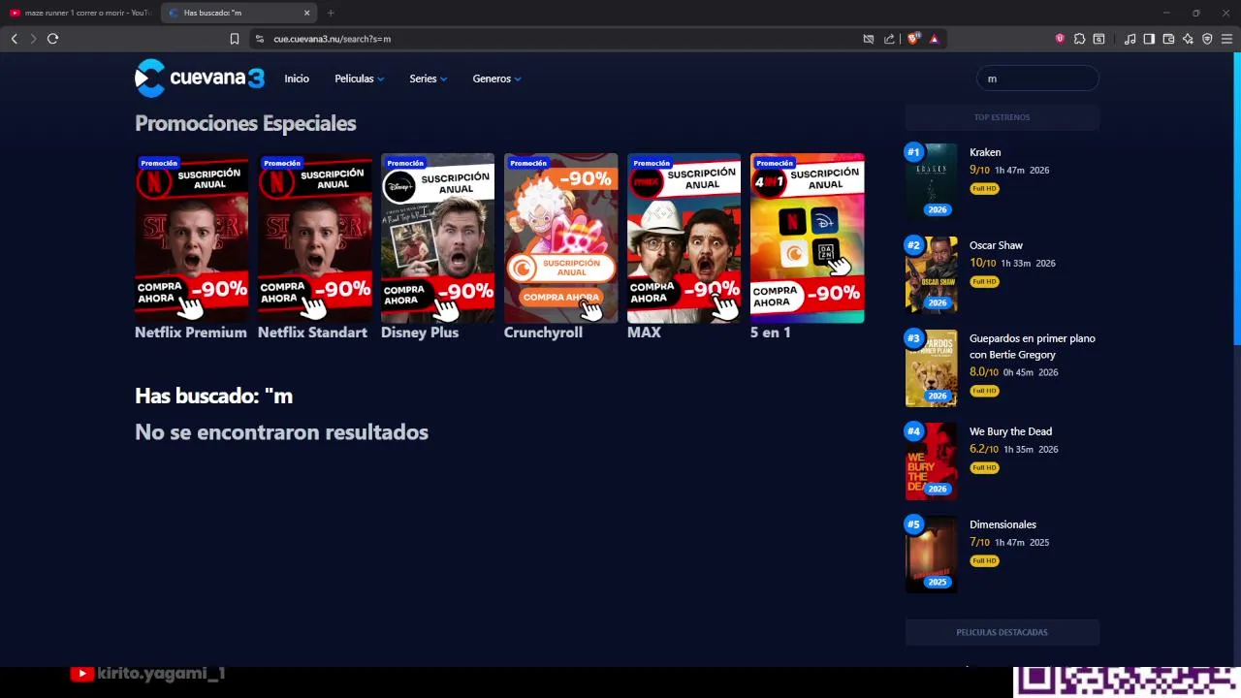The width and height of the screenshot is (1241, 698).
Task: Open the browser hamburger menu
Action: 1226,39
